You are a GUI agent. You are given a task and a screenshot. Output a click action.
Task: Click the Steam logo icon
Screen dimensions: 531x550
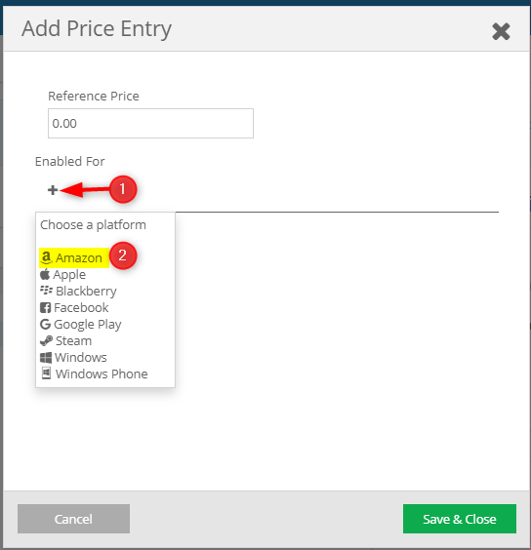(46, 340)
